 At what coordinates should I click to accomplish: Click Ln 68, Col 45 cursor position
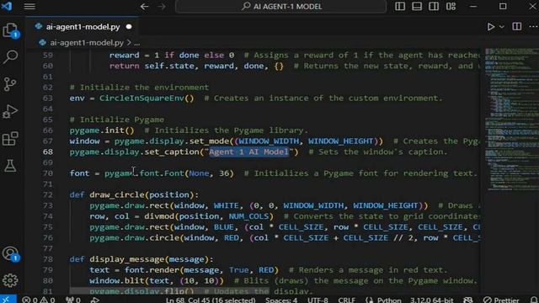point(211,300)
